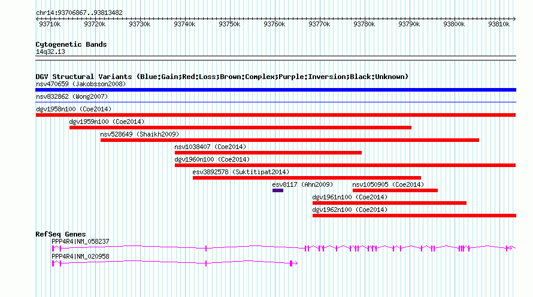533x297 pixels.
Task: Click the dgv1960n100 red loss bar
Action: pyautogui.click(x=346, y=165)
